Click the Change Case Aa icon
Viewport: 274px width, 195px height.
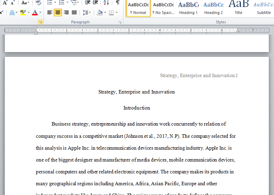click(24, 2)
